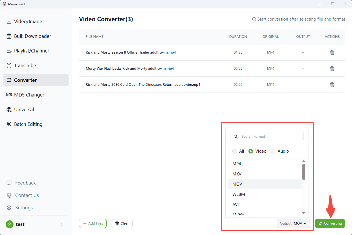
Task: Open the Playlist/Channel section
Action: click(x=31, y=51)
